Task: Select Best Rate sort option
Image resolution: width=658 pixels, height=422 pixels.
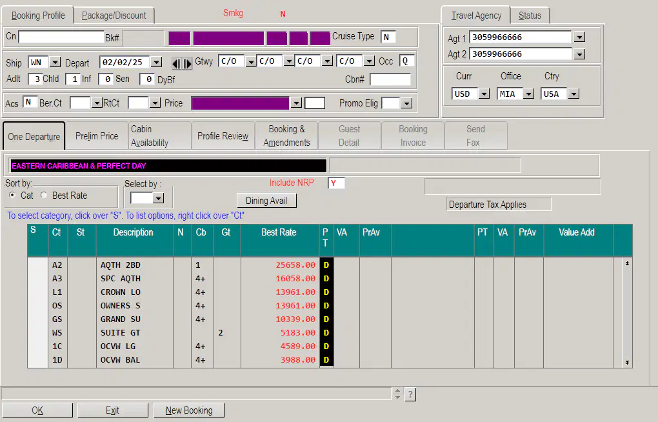Action: point(44,195)
